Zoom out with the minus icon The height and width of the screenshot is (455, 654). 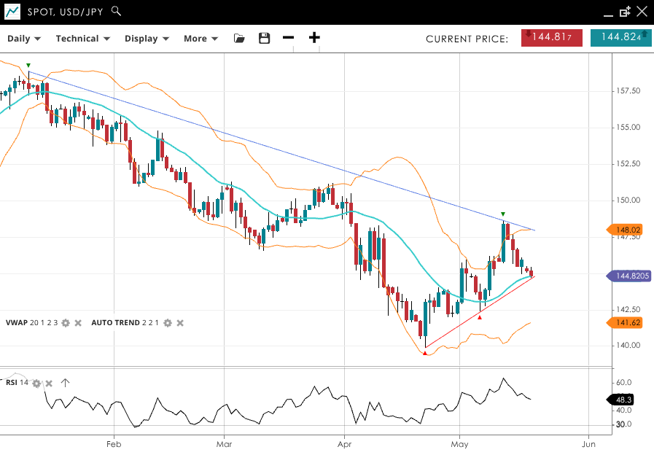(x=289, y=38)
